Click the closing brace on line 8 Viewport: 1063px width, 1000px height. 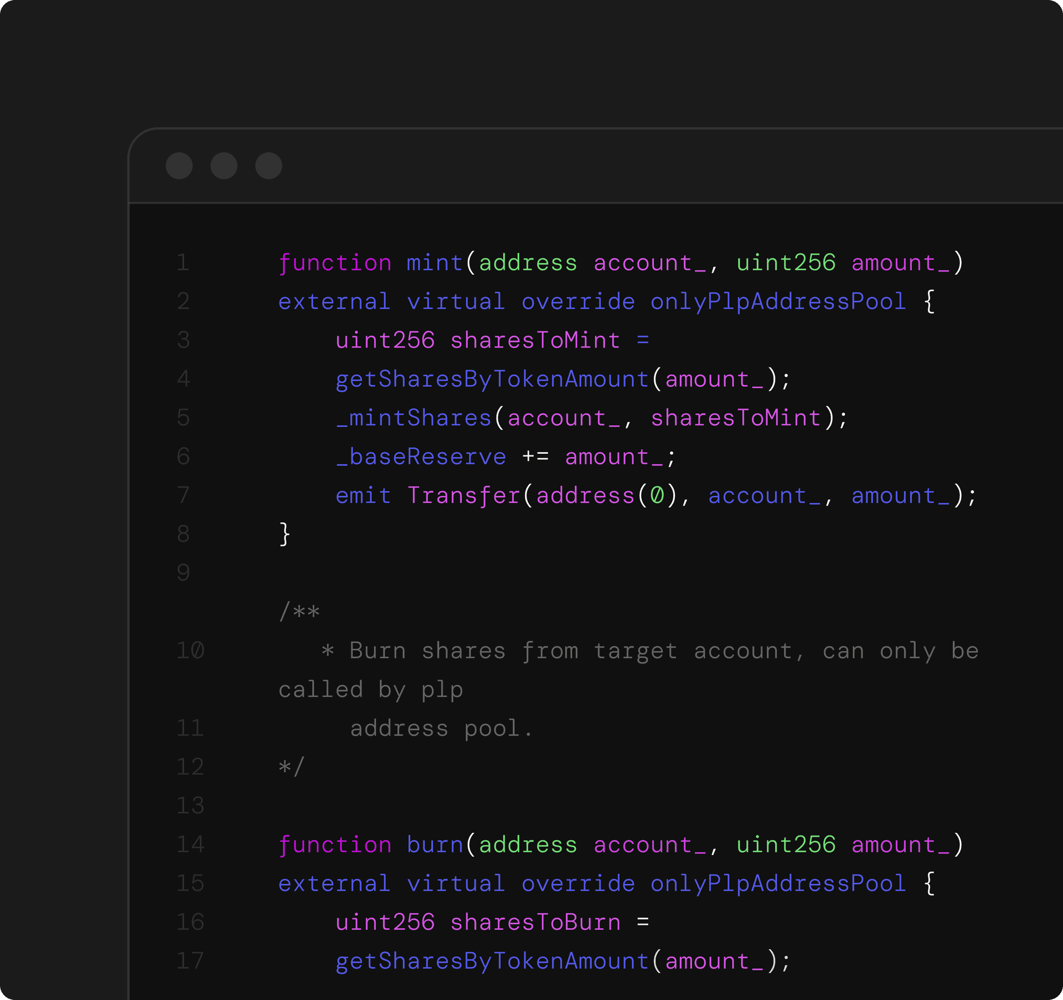click(284, 533)
